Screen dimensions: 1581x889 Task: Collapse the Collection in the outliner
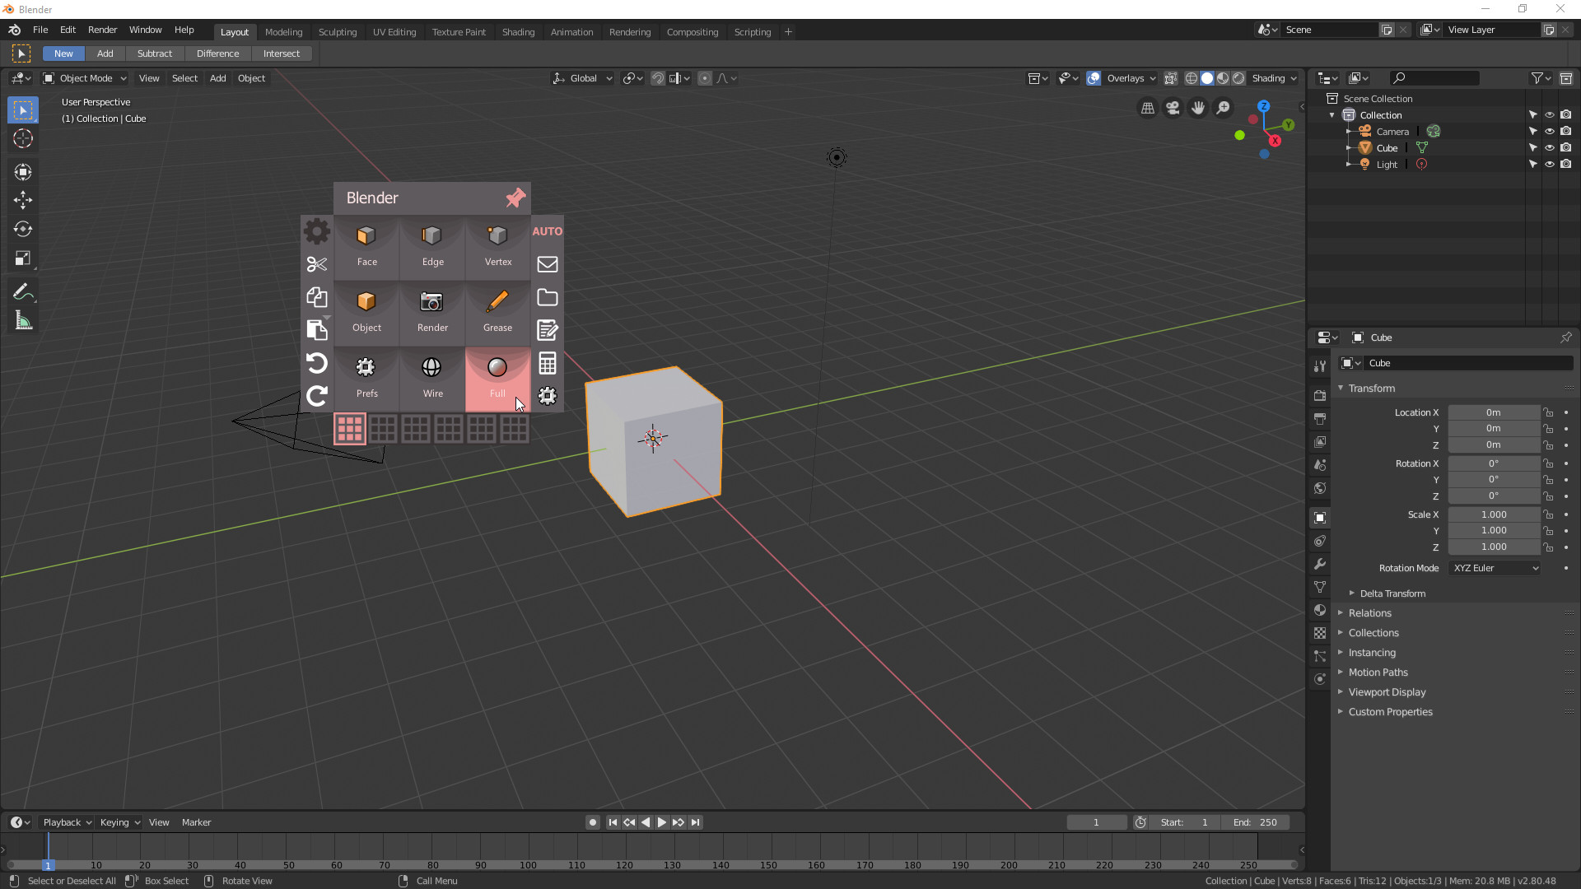pos(1331,114)
